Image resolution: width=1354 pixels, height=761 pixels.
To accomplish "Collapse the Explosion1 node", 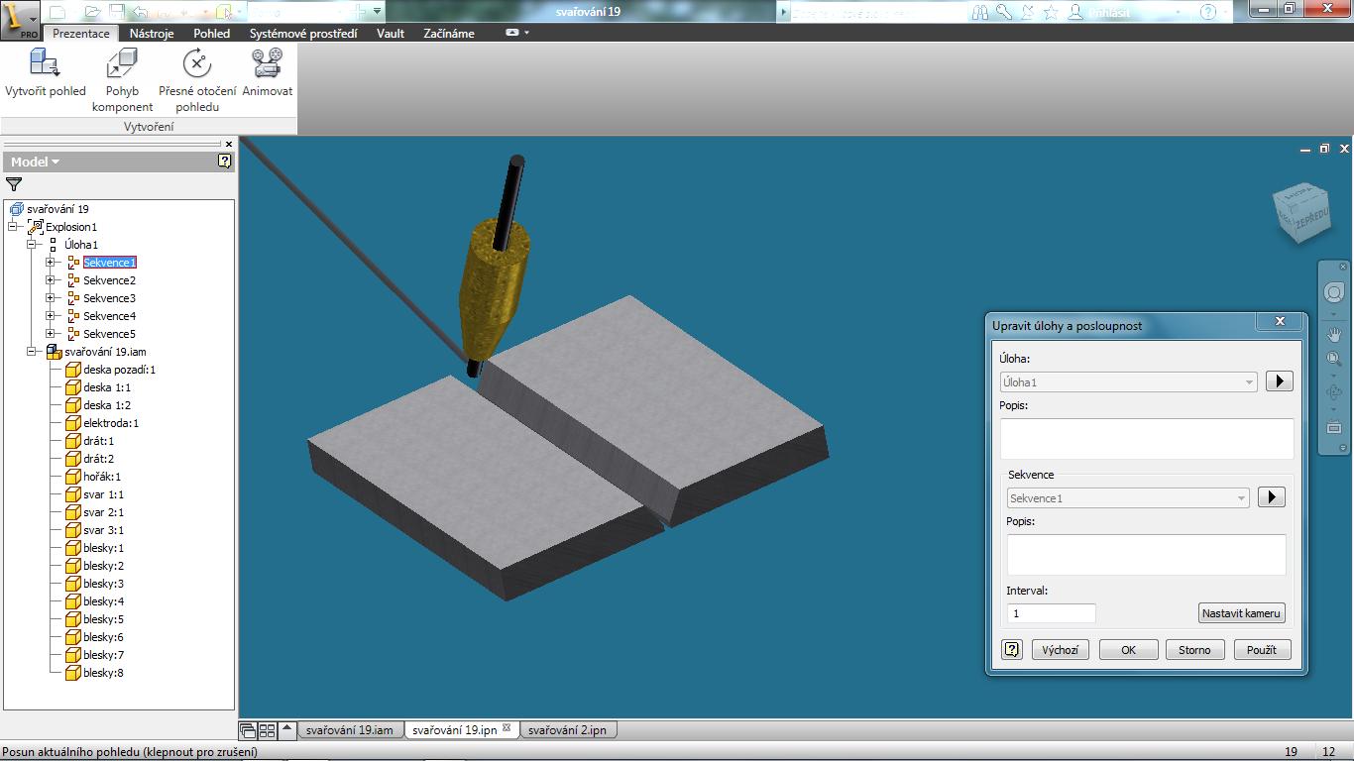I will pos(13,227).
